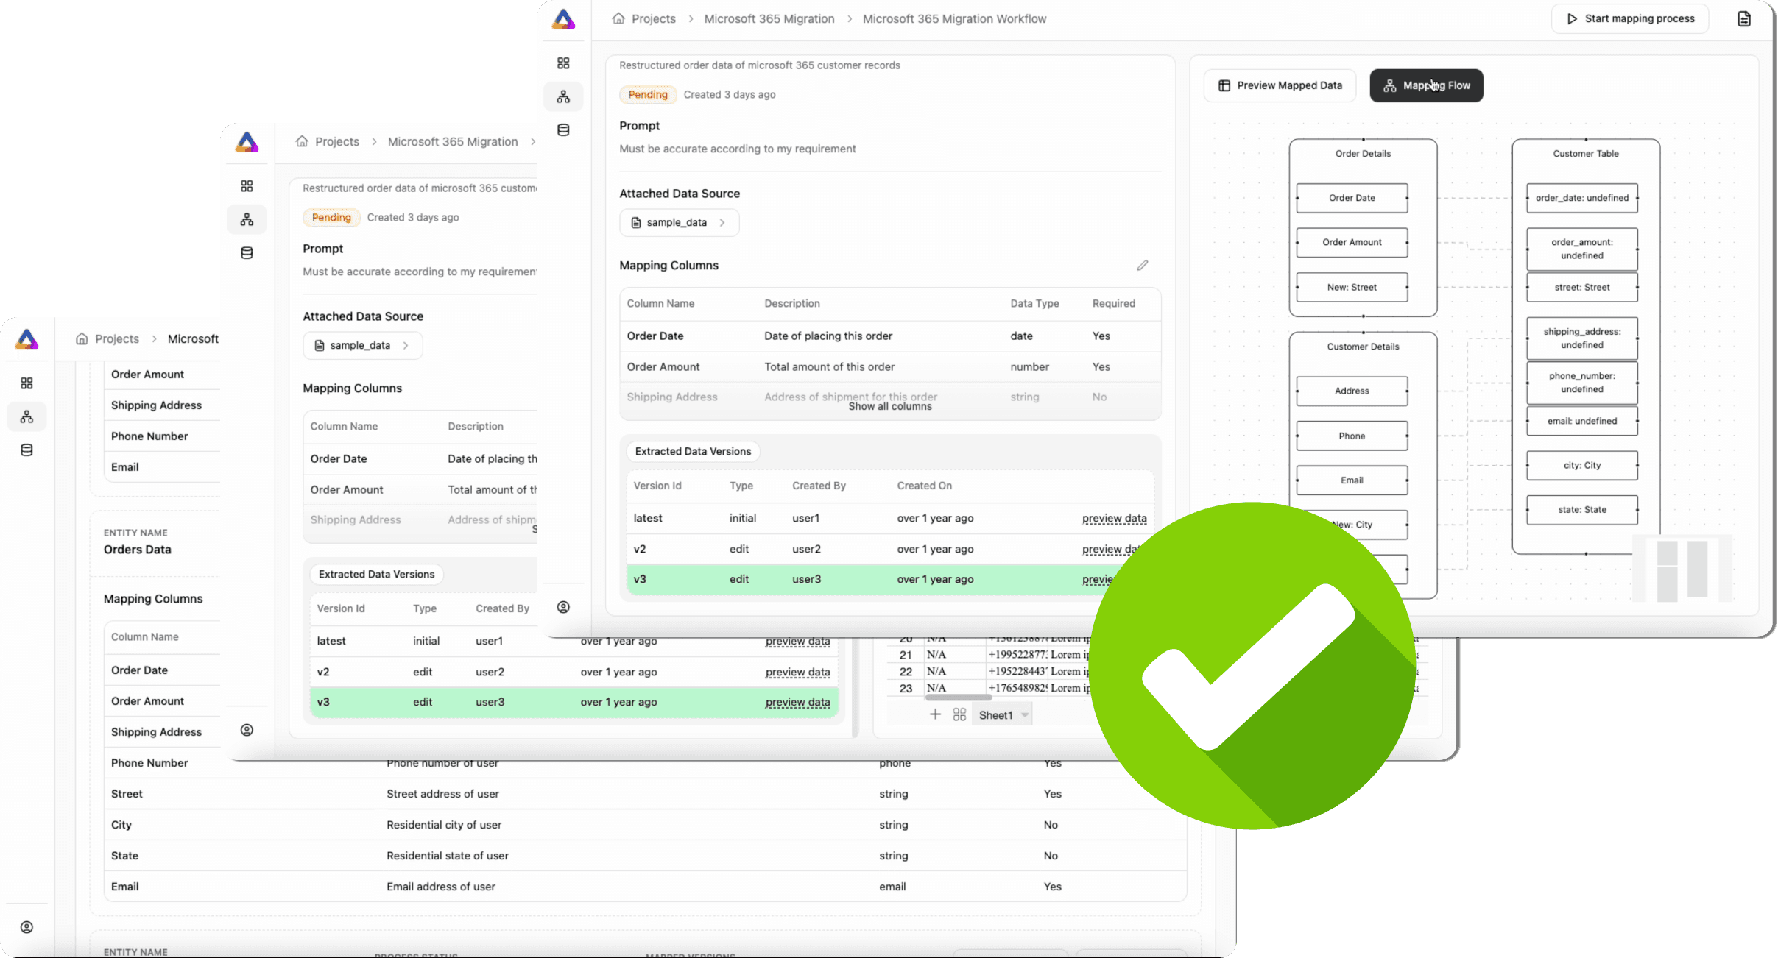1778x958 pixels.
Task: Expand the sample_data chip in the middle window
Action: 362,345
